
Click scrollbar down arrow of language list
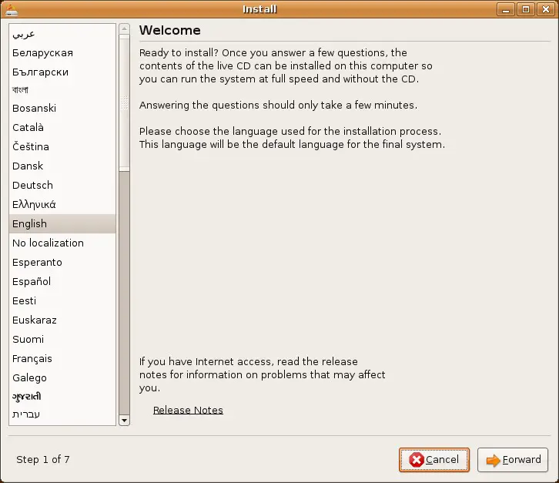tap(124, 420)
